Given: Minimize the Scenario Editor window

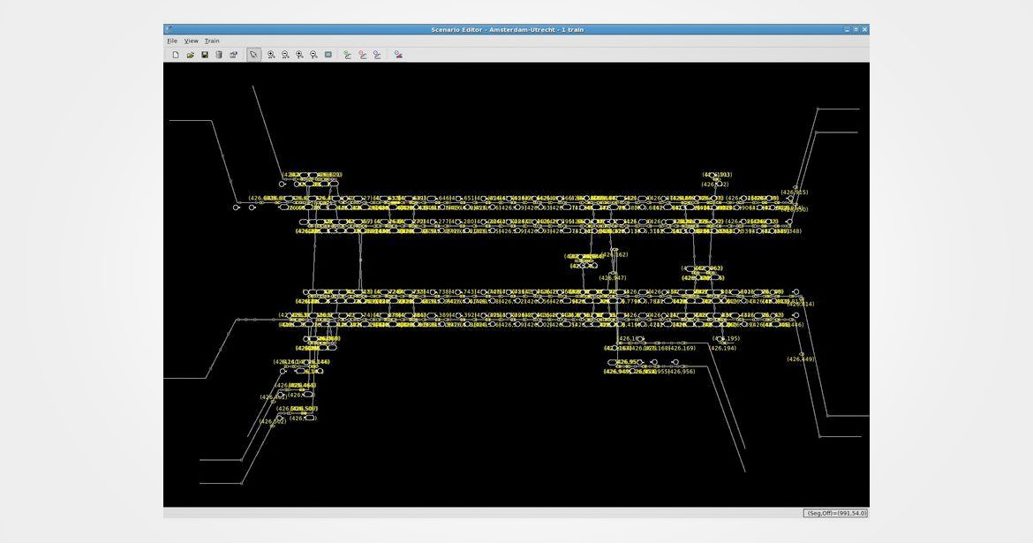Looking at the screenshot, I should pos(848,30).
